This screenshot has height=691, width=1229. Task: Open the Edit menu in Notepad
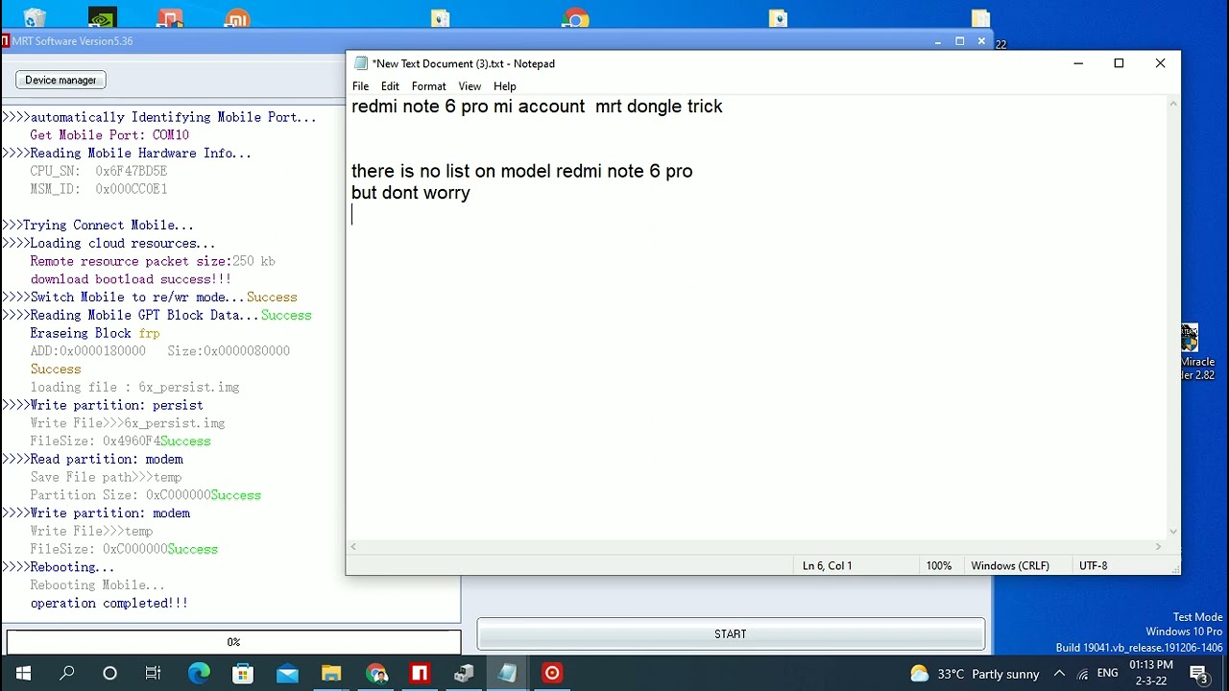click(390, 86)
